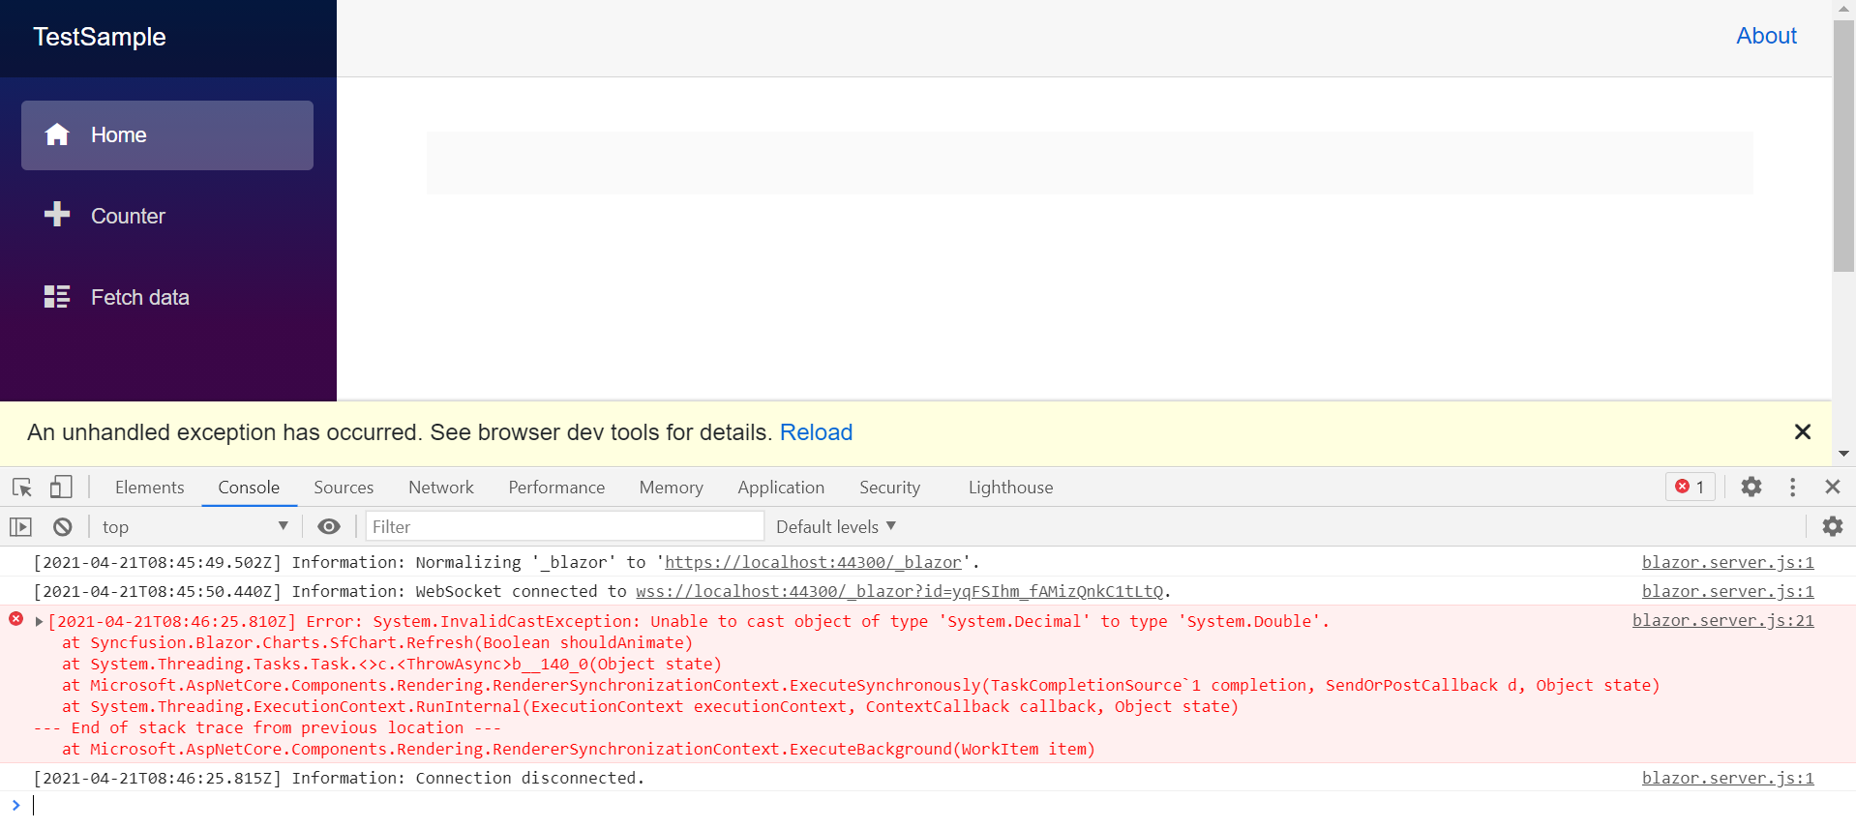The image size is (1856, 829).
Task: Expand the InvalidCastException error entry
Action: [39, 622]
